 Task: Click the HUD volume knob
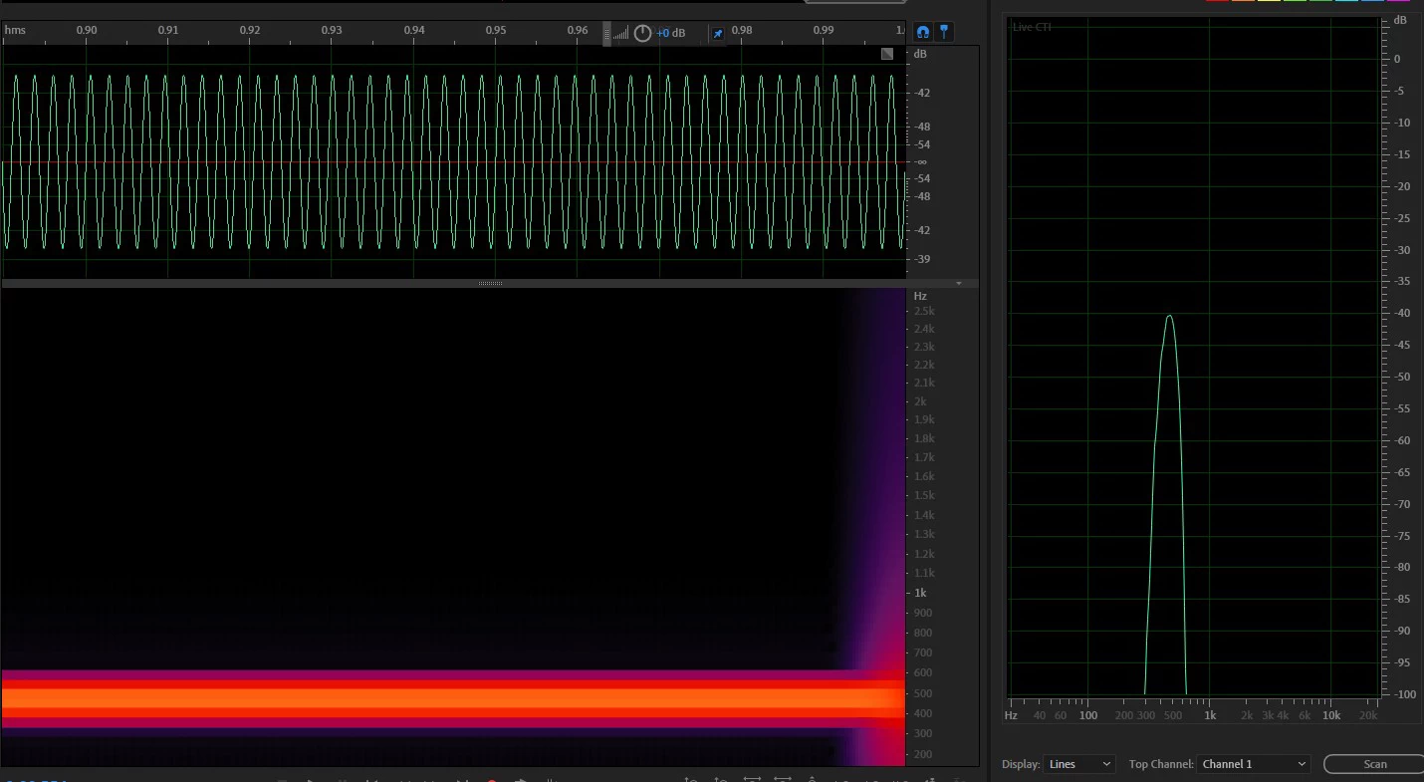pos(642,33)
